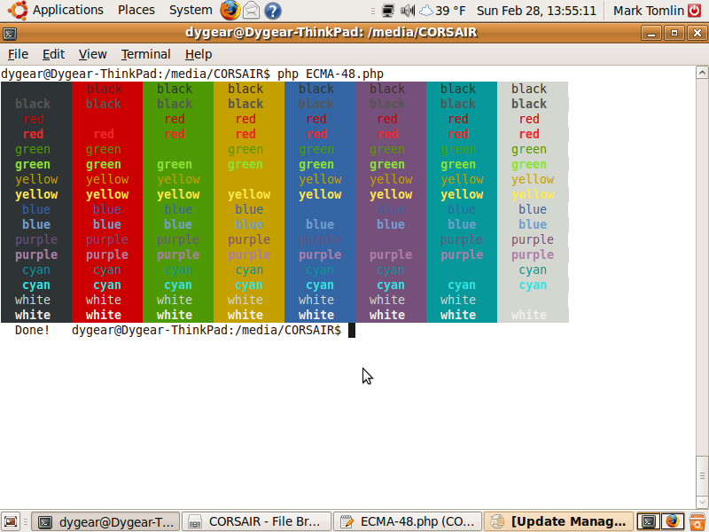Open the terminal File menu

(18, 54)
